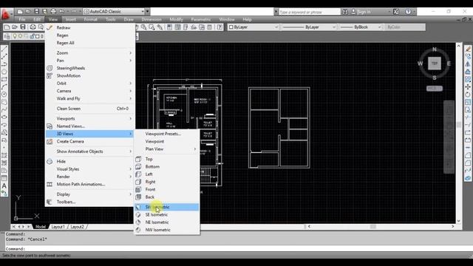Switch to the Layout2 tab
This screenshot has height=266, width=473.
(77, 227)
